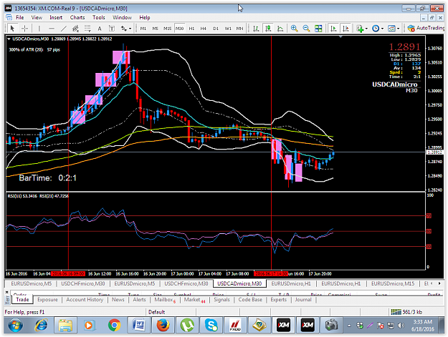Show hidden system tray icons
Image resolution: width=448 pixels, height=337 pixels.
[349, 326]
